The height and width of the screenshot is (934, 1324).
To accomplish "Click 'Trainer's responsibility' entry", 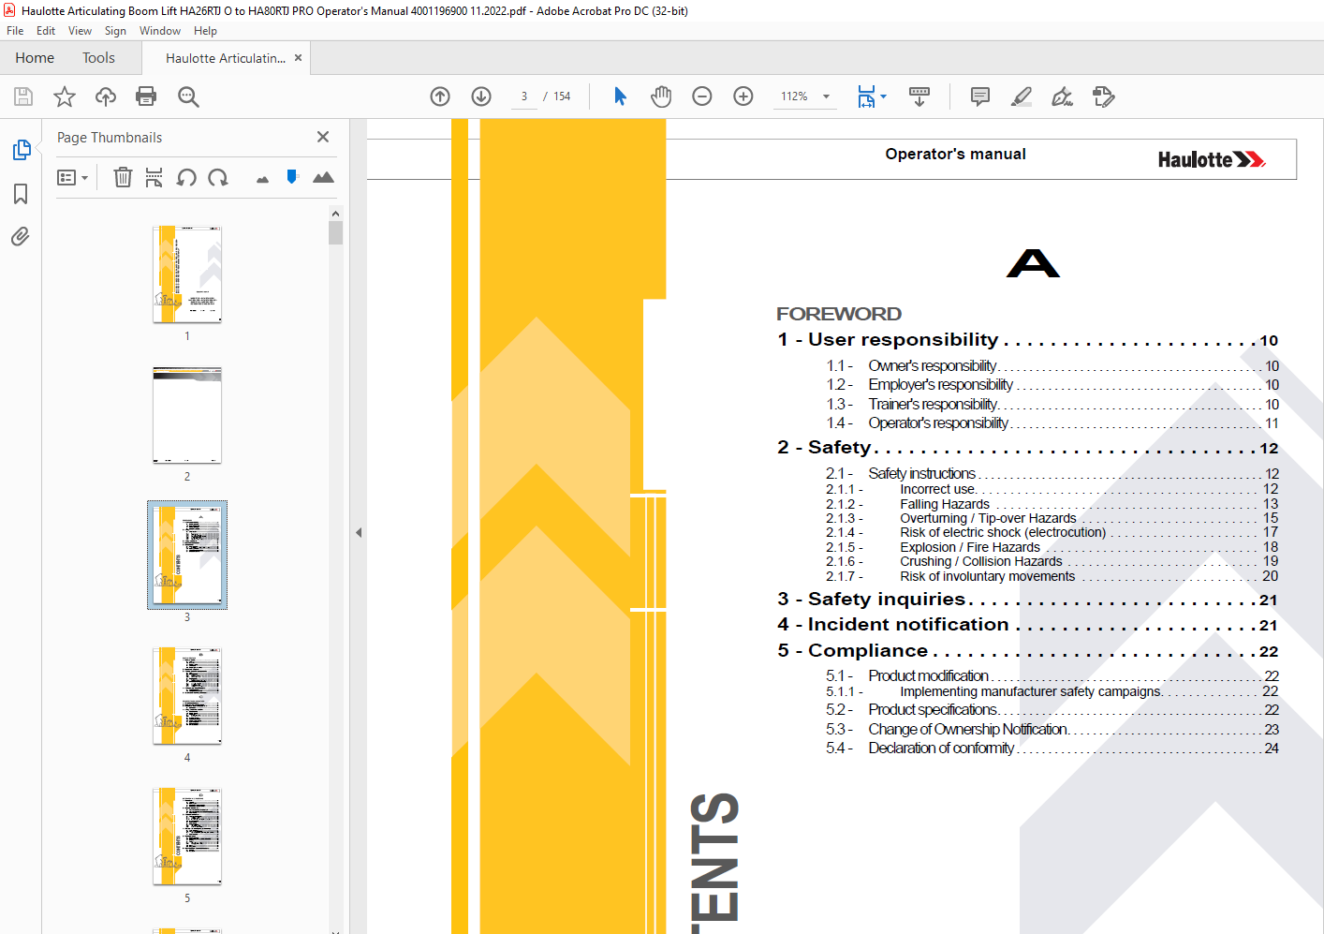I will 1052,404.
